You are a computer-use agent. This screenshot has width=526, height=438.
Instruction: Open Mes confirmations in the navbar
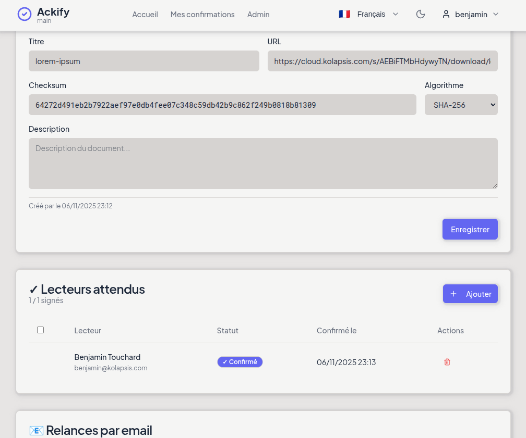[x=202, y=15]
